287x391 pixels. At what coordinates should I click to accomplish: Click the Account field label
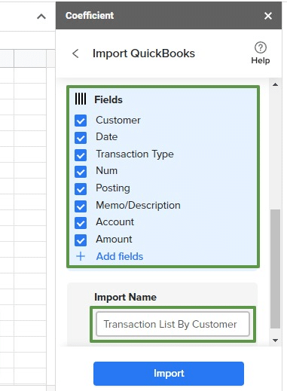coord(114,222)
